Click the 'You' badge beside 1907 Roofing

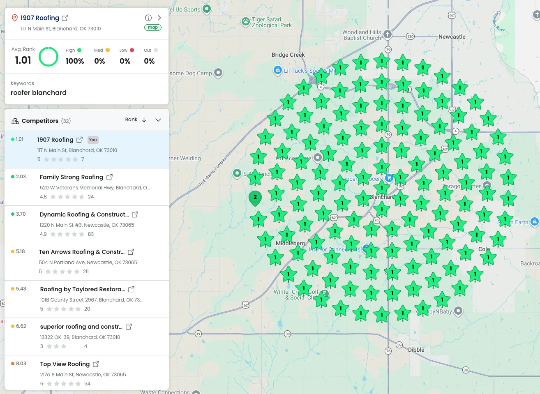93,140
